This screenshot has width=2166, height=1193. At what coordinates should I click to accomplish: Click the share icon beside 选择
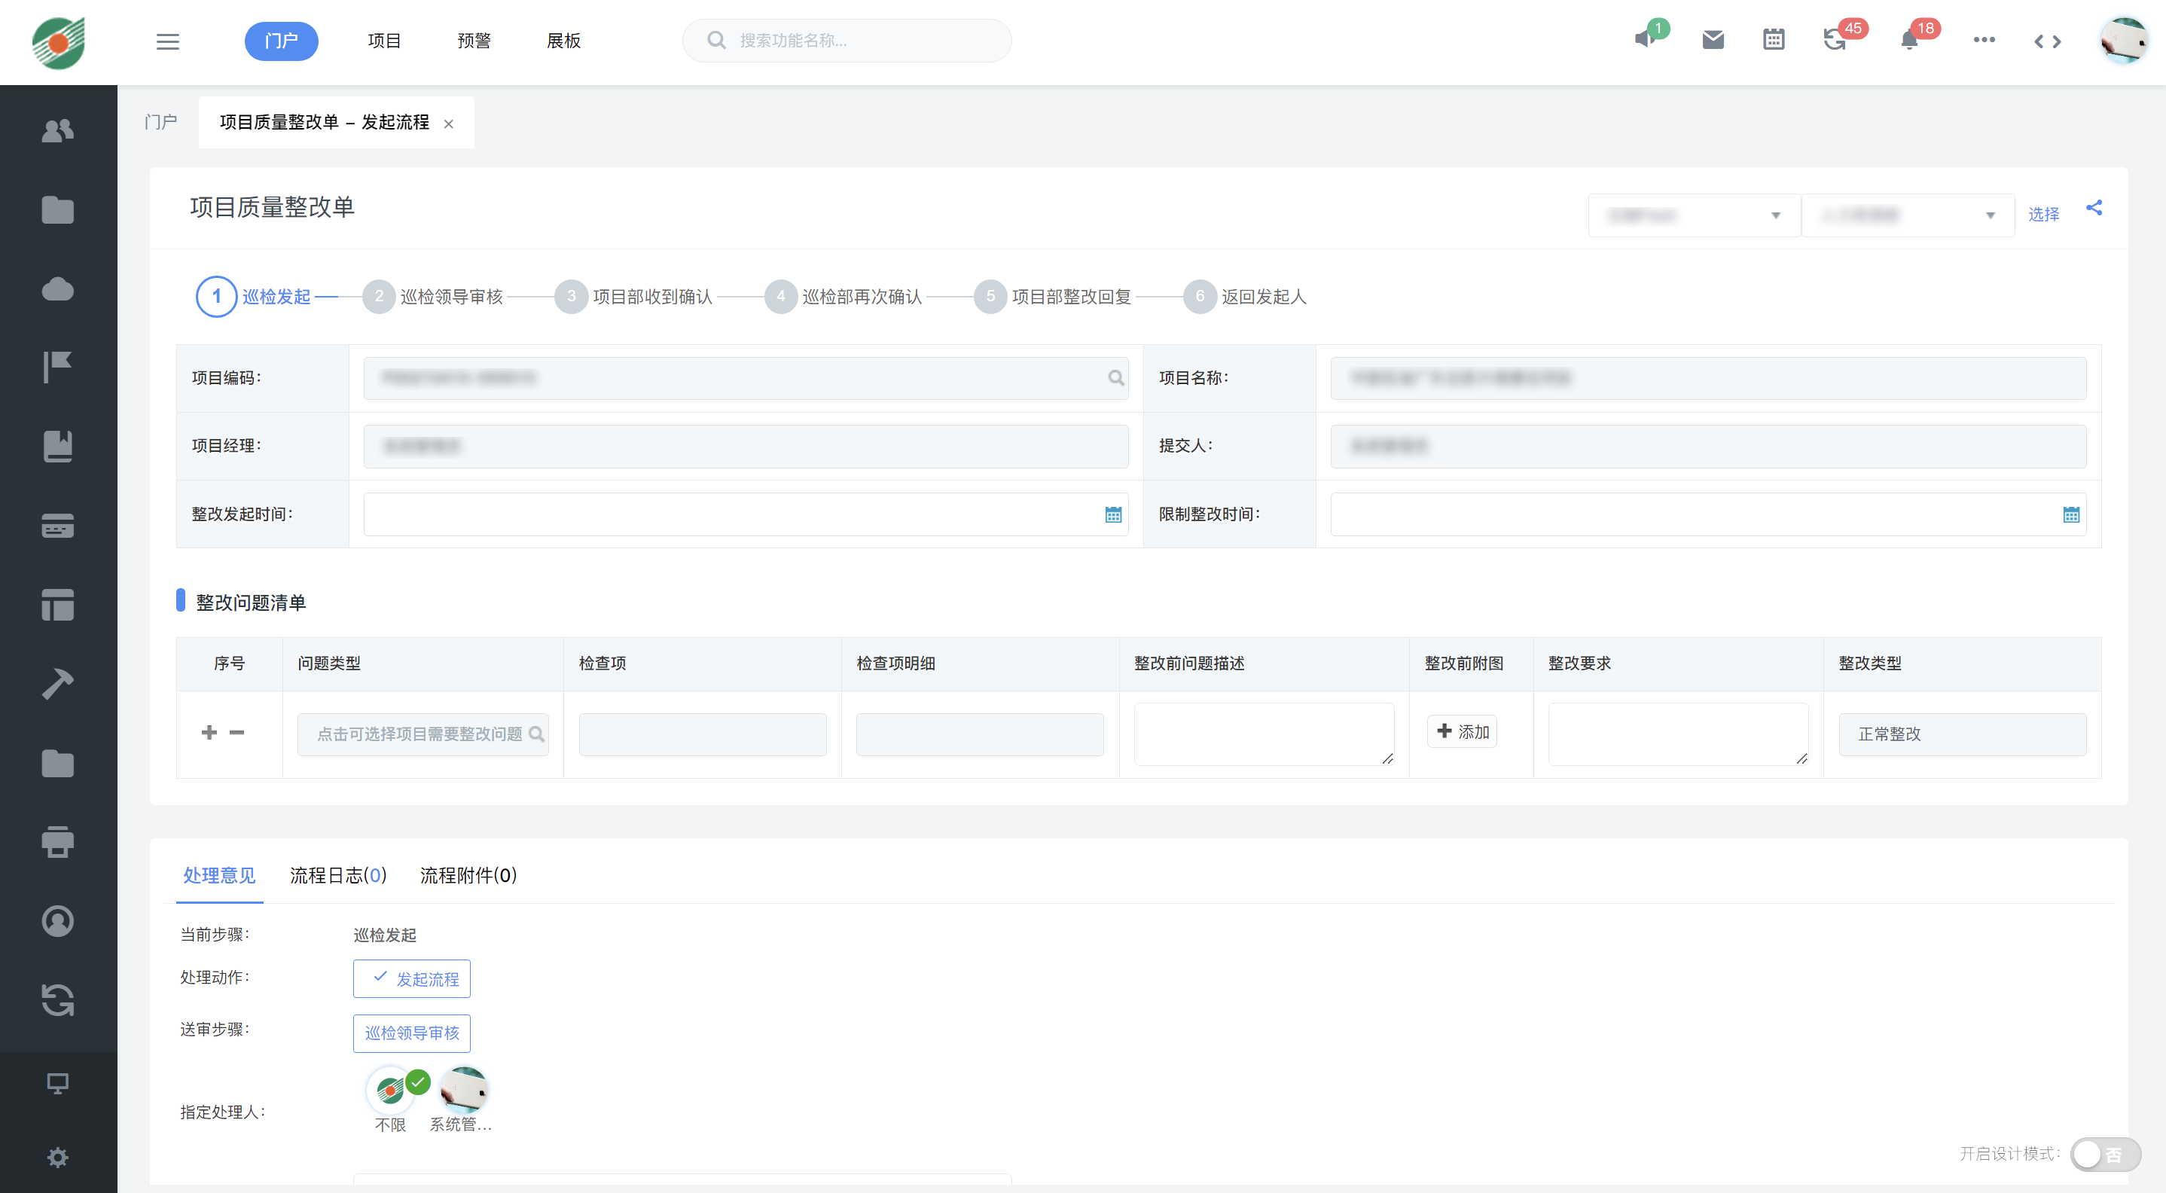2094,208
